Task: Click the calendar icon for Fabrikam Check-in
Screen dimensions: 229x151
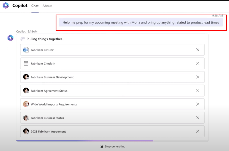Action: click(26, 63)
